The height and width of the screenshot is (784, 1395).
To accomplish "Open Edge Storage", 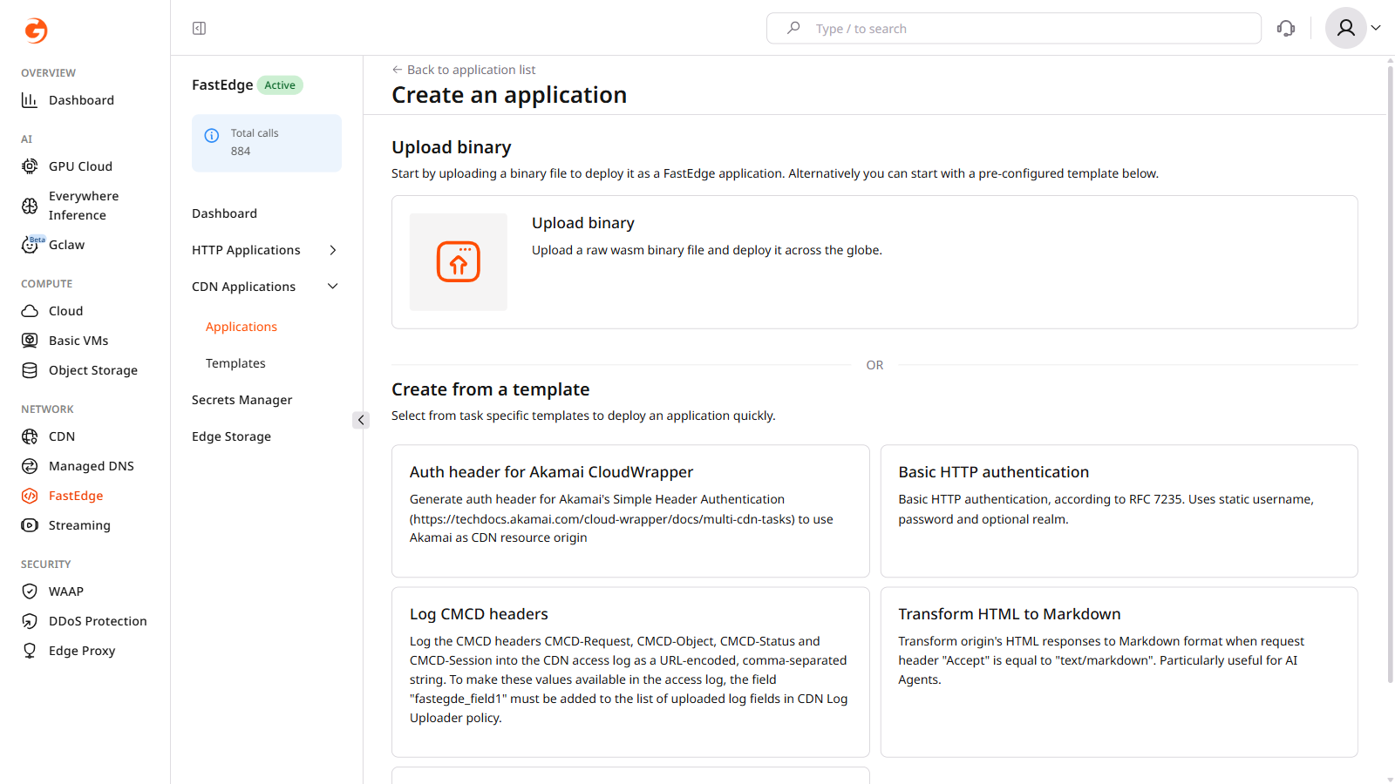I will [x=231, y=436].
